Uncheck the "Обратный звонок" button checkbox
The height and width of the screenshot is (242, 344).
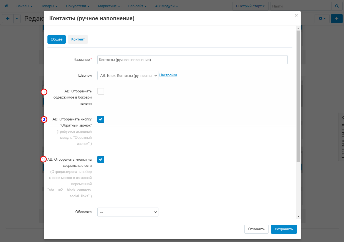(101, 119)
